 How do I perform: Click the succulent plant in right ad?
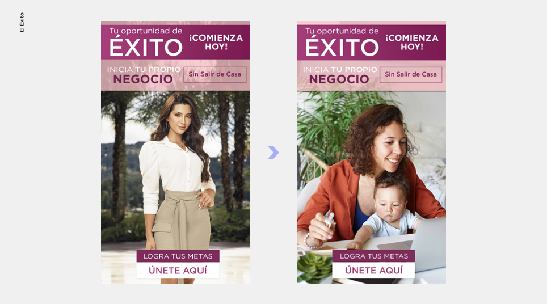(x=313, y=267)
